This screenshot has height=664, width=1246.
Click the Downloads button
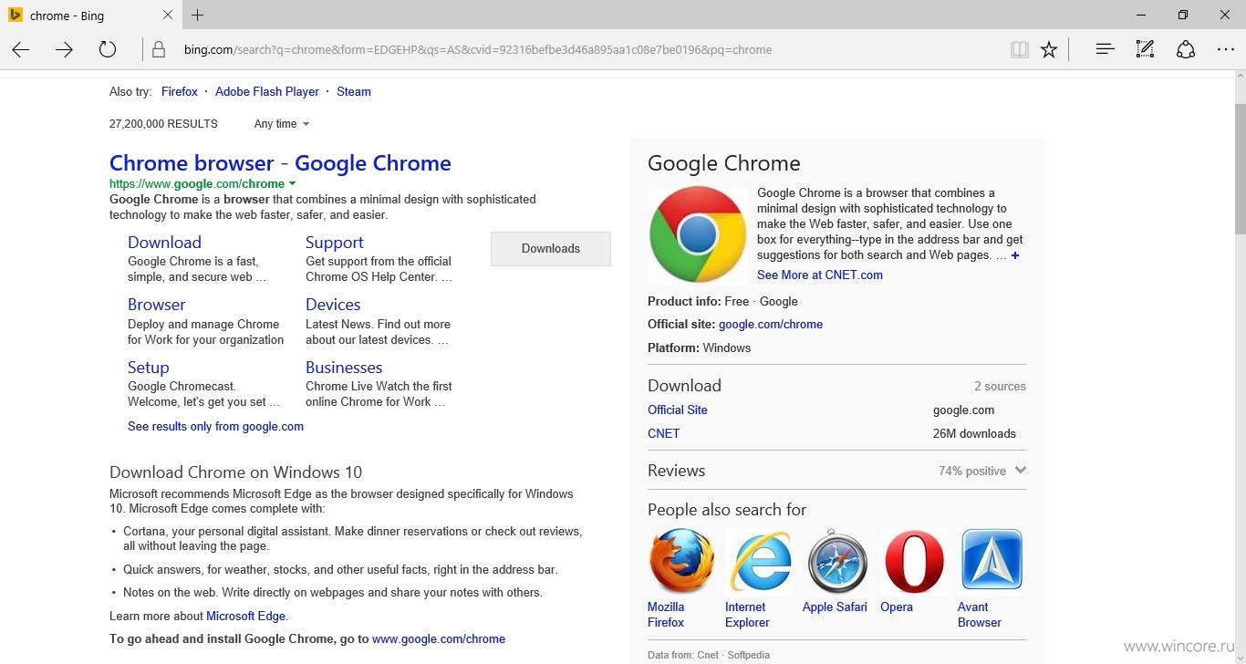tap(551, 249)
